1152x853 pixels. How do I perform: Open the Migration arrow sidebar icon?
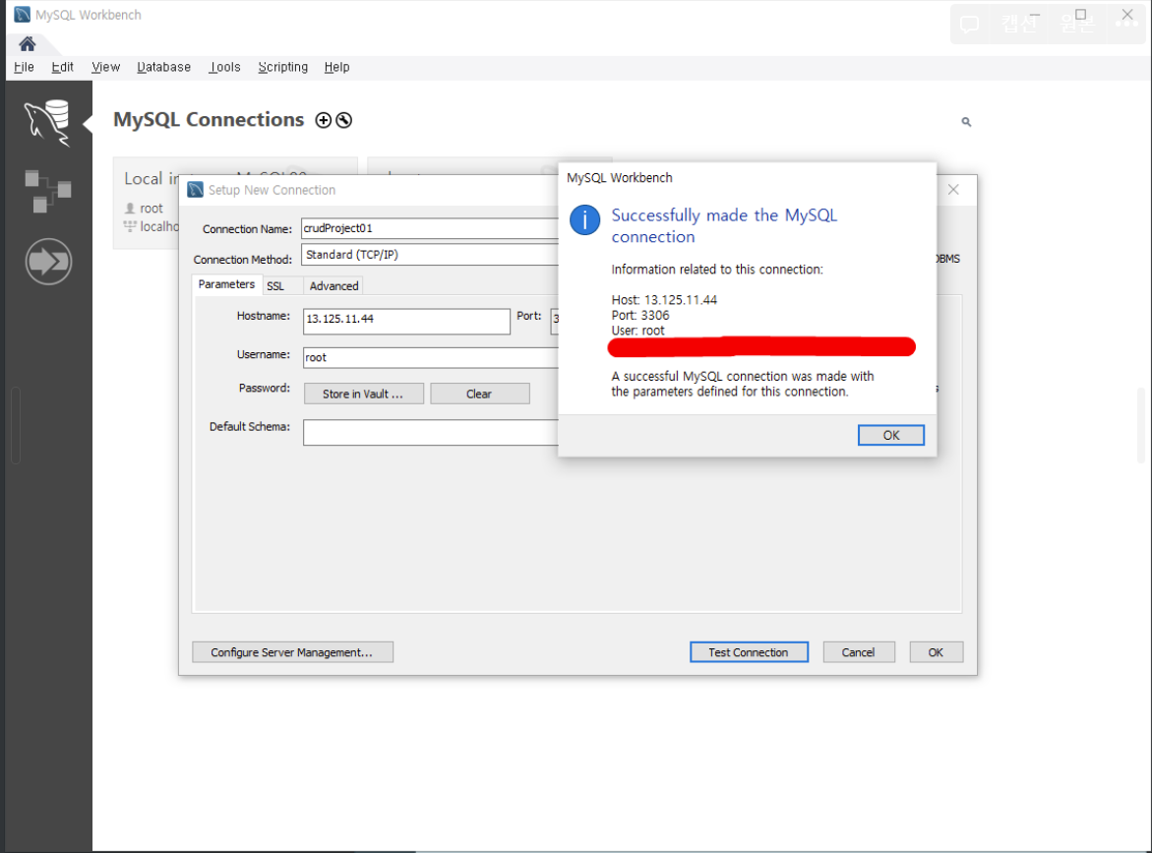pyautogui.click(x=48, y=261)
